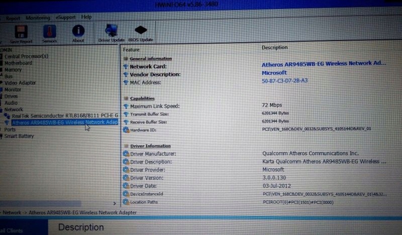Select Drives tree node
This screenshot has height=235, width=402.
(x=11, y=96)
